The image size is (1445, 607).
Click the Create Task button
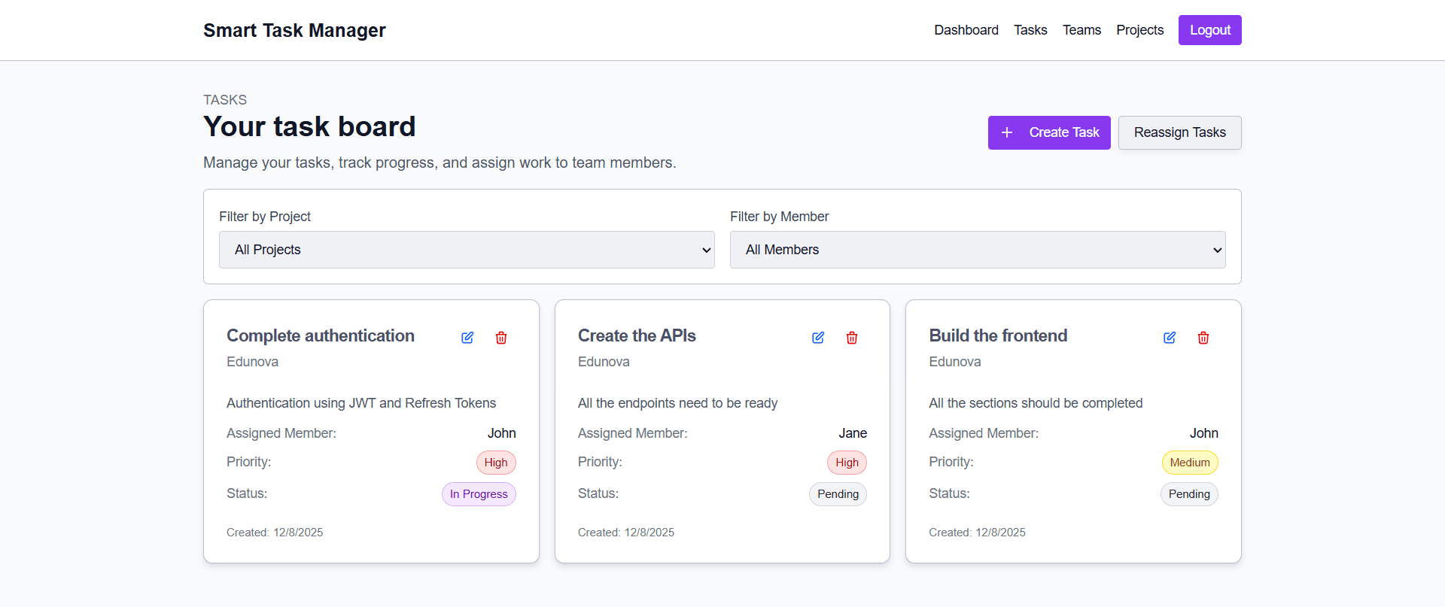pos(1049,132)
